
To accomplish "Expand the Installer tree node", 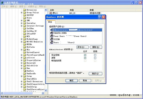I will pyautogui.click(x=22, y=23).
